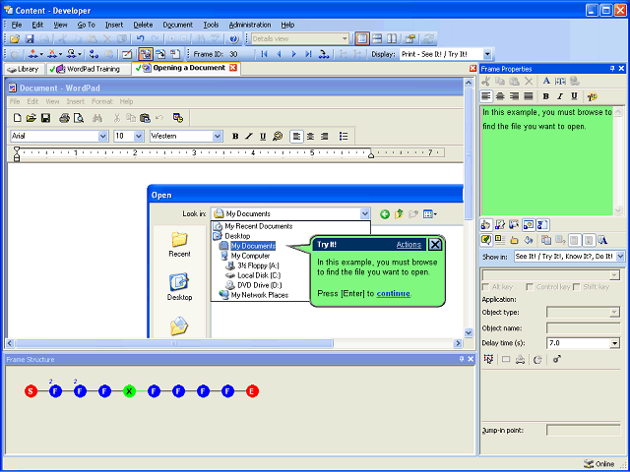Click the male-symbol icon below Delay time
This screenshot has width=630, height=472.
tap(557, 359)
